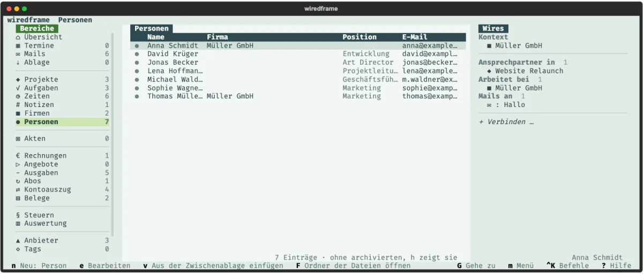Click the Personen tab above the table

152,28
